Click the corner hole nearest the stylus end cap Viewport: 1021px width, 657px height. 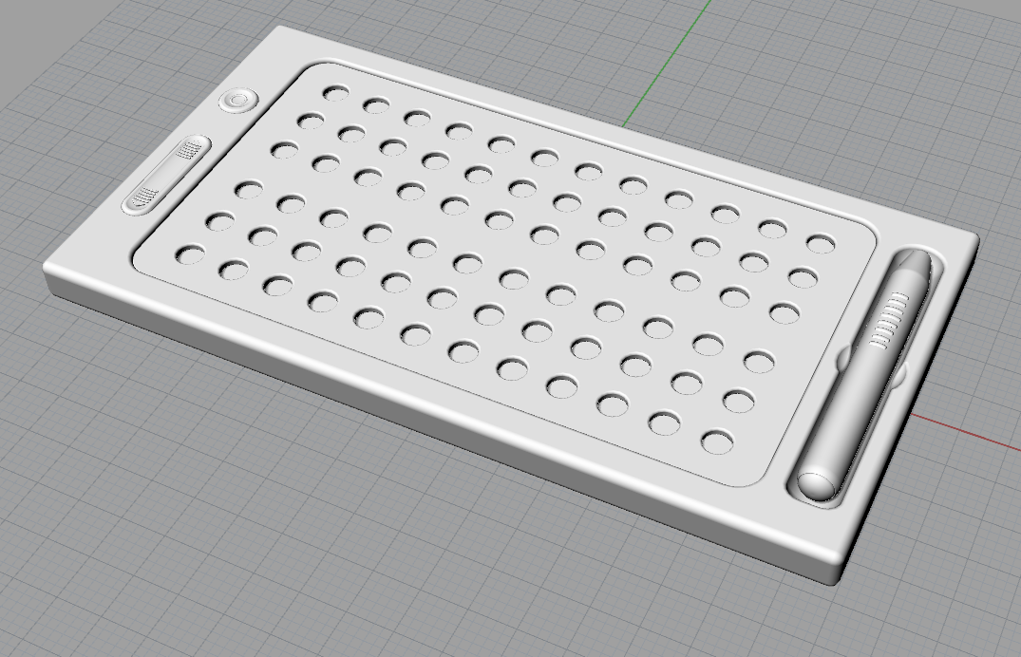pyautogui.click(x=716, y=441)
